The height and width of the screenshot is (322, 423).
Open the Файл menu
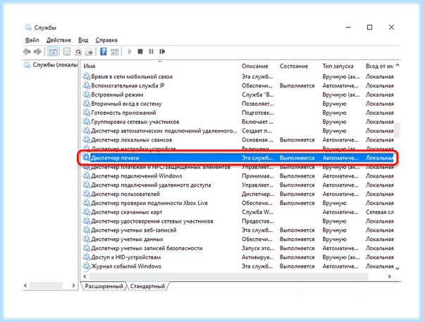click(32, 40)
